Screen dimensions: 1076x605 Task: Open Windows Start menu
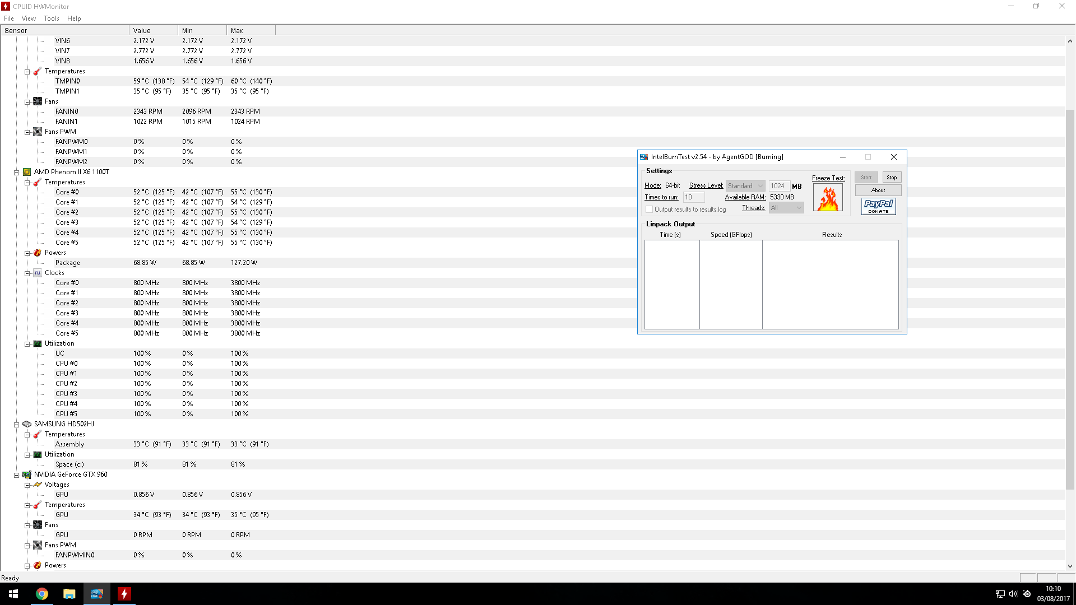13,594
